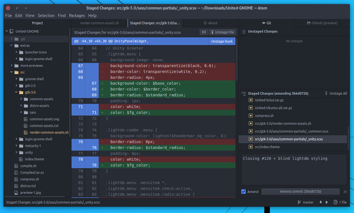
Task: Switch to the Git tab
Action: (x=266, y=23)
